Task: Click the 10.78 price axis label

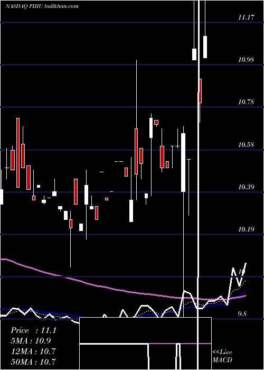Action: pyautogui.click(x=246, y=102)
